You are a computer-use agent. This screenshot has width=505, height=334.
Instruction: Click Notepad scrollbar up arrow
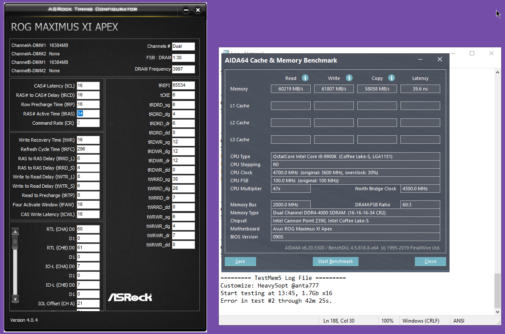498,72
